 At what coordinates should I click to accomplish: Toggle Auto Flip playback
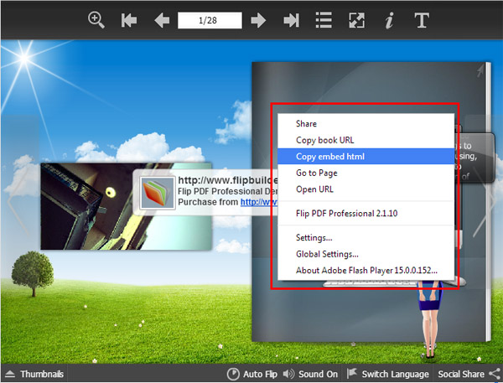[252, 374]
